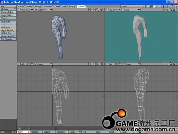Open Back (XY) view type dropdown
Screen dimensions: 178x134
[26, 64]
